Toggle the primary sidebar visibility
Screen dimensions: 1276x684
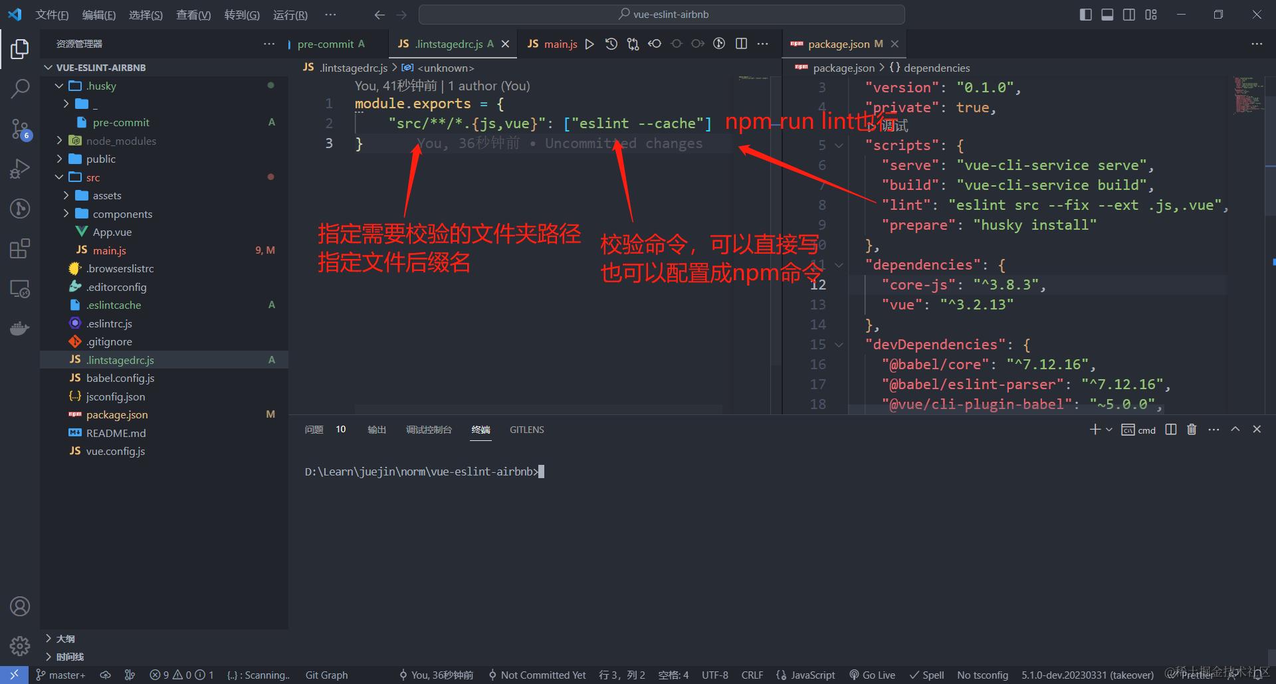pyautogui.click(x=1086, y=15)
